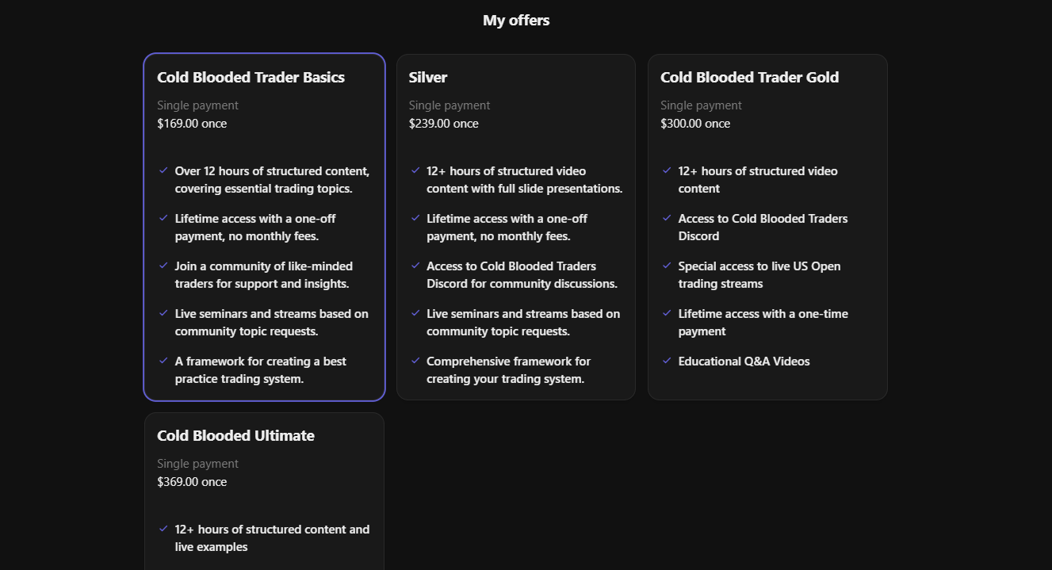The image size is (1052, 570).
Task: Click the checkmark next to 'Lifetime access' in Silver
Action: click(x=415, y=218)
